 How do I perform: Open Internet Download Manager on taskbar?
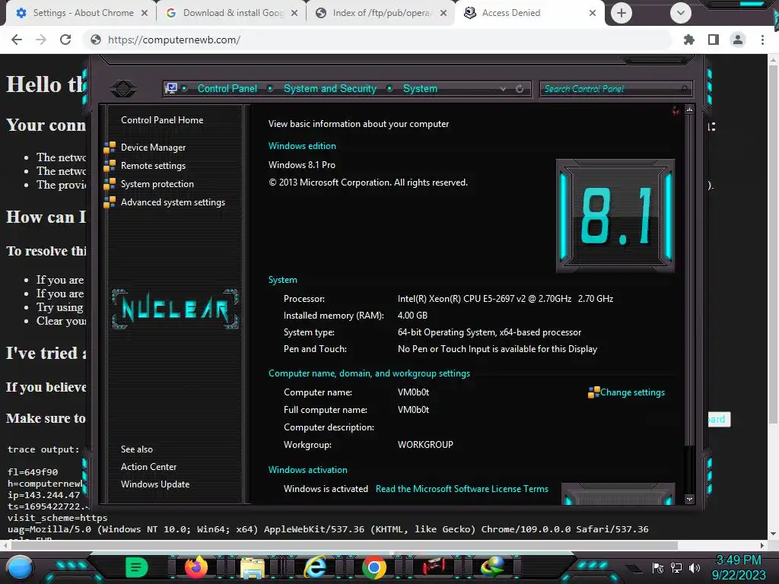pyautogui.click(x=493, y=567)
